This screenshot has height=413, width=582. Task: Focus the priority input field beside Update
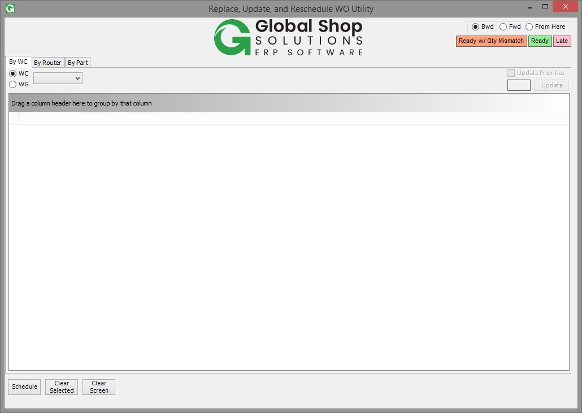point(519,85)
